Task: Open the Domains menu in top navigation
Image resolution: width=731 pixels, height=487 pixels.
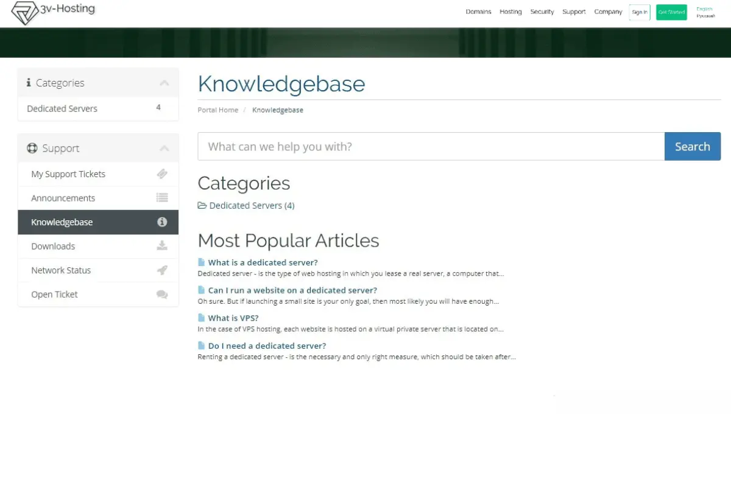Action: point(478,12)
